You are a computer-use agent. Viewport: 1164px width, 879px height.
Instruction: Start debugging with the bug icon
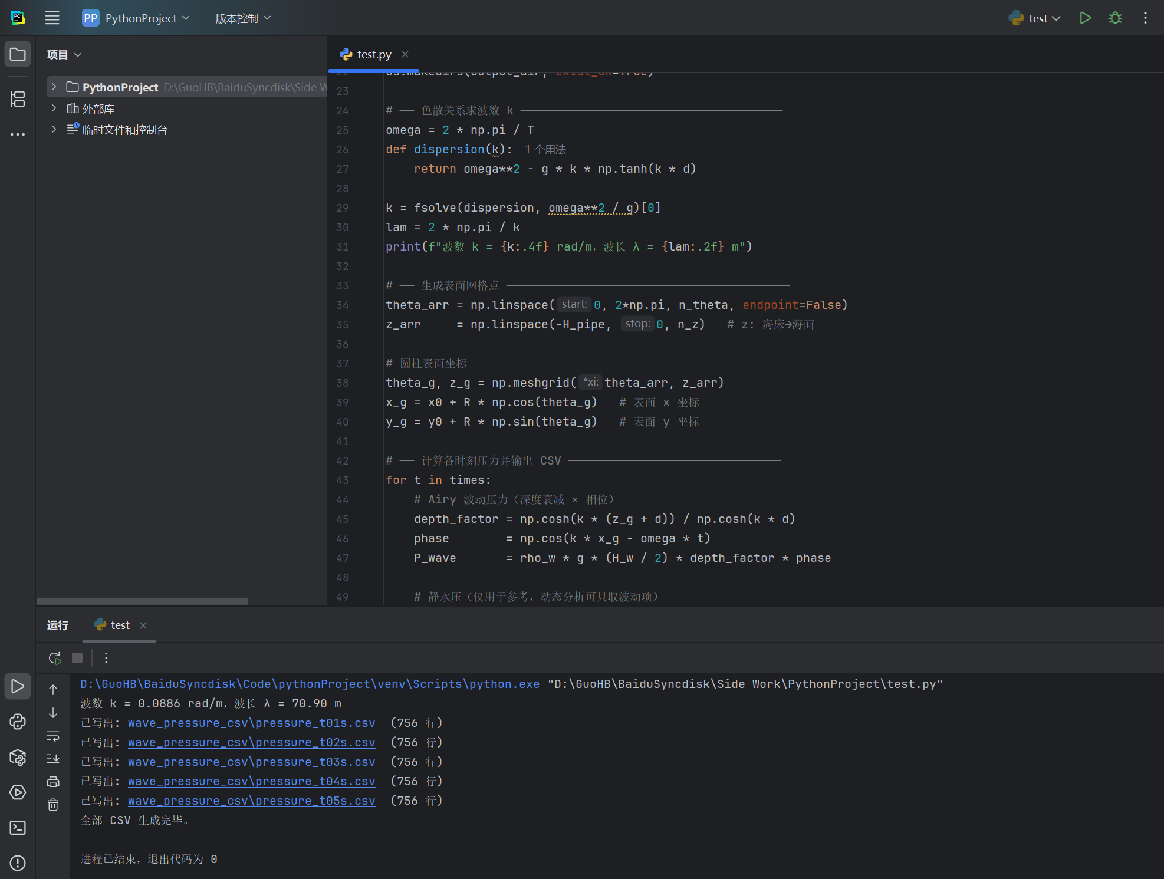tap(1115, 18)
